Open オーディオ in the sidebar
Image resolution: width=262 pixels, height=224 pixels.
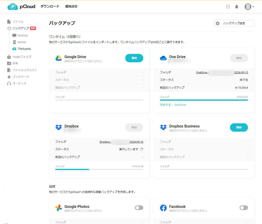click(19, 84)
